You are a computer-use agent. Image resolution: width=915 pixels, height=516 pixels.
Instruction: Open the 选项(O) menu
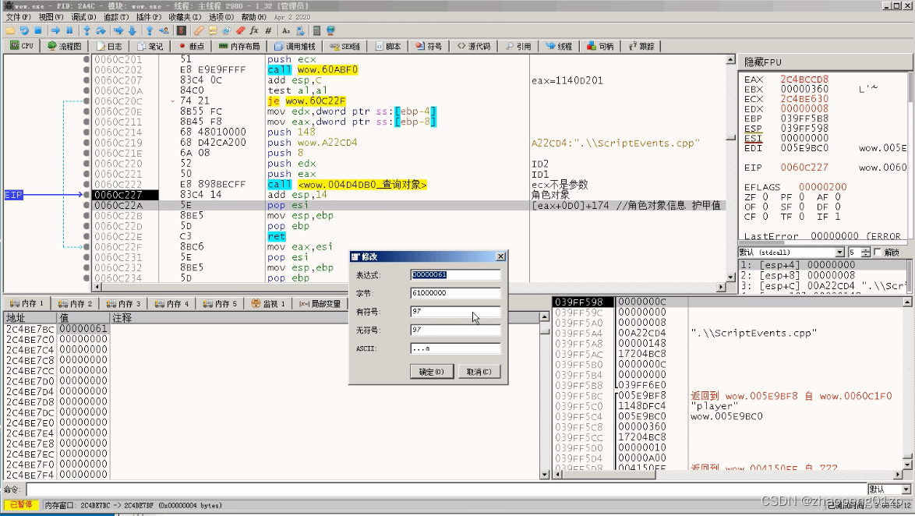(221, 17)
